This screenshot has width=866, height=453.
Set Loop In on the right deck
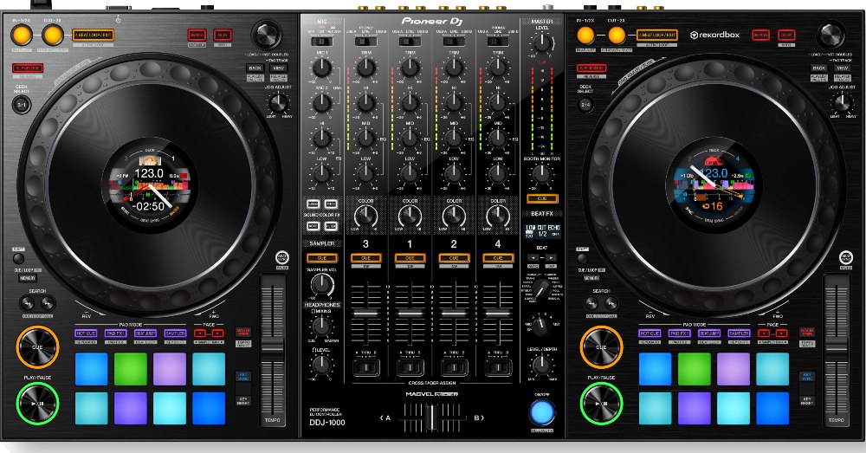click(x=585, y=36)
